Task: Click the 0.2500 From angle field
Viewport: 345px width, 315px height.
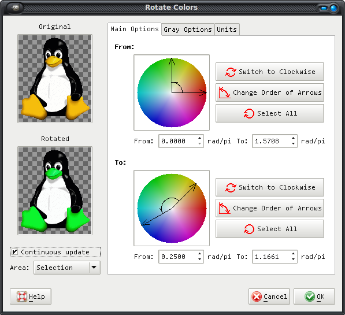Action: tap(177, 257)
